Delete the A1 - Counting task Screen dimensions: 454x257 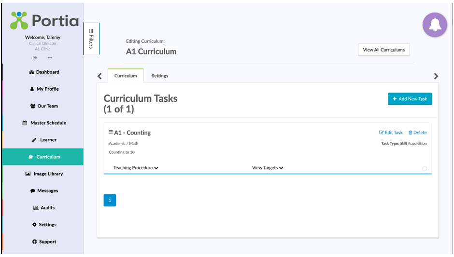click(x=417, y=133)
